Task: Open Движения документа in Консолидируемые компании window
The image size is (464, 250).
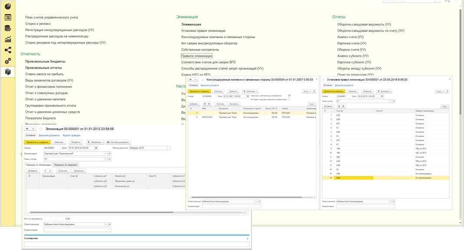Action: 210,85
